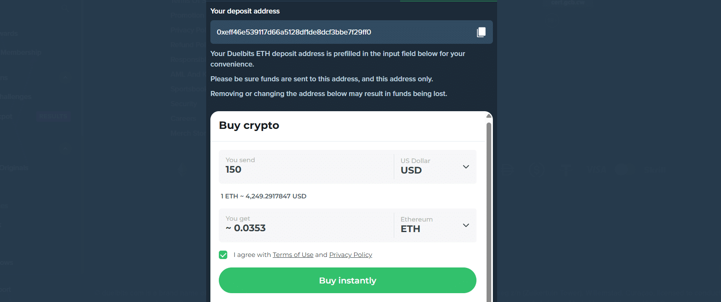The width and height of the screenshot is (721, 302).
Task: Open the Privacy Policy link
Action: (x=350, y=254)
